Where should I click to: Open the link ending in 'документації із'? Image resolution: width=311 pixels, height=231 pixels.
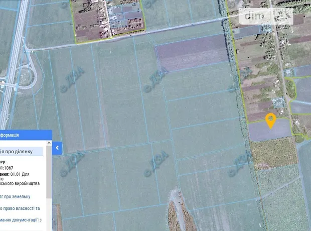pos(19,219)
